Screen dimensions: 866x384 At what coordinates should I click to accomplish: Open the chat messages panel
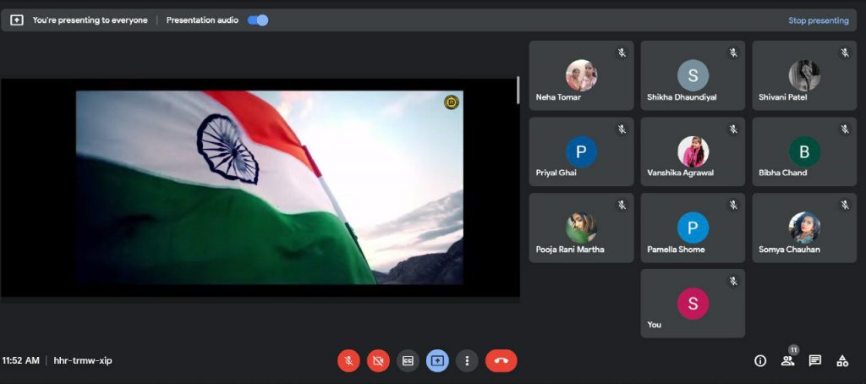click(x=814, y=361)
